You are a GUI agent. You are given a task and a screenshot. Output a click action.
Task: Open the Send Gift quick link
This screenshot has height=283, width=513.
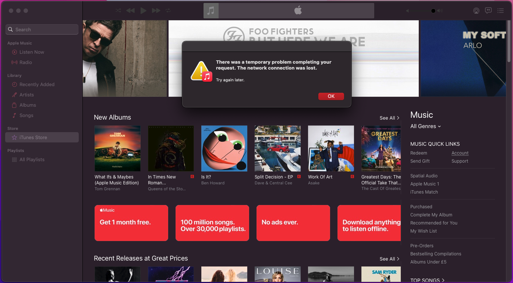420,161
